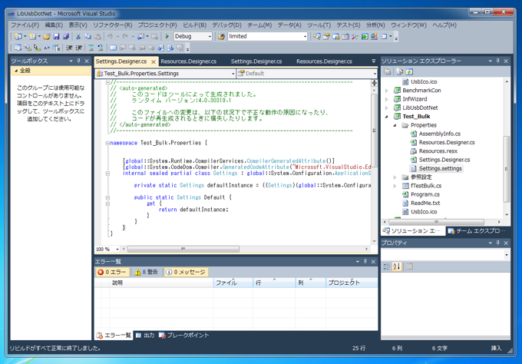The height and width of the screenshot is (364, 522).
Task: Toggle the pin on the ソリューション エクスプローラー panel
Action: (x=497, y=61)
